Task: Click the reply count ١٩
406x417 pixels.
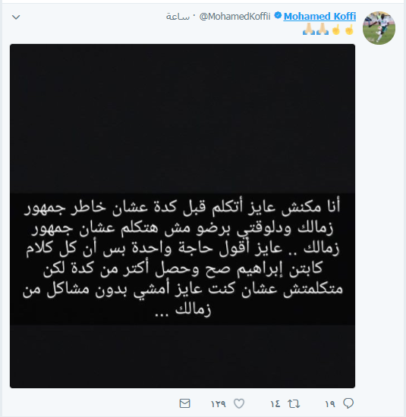Action: click(x=330, y=404)
